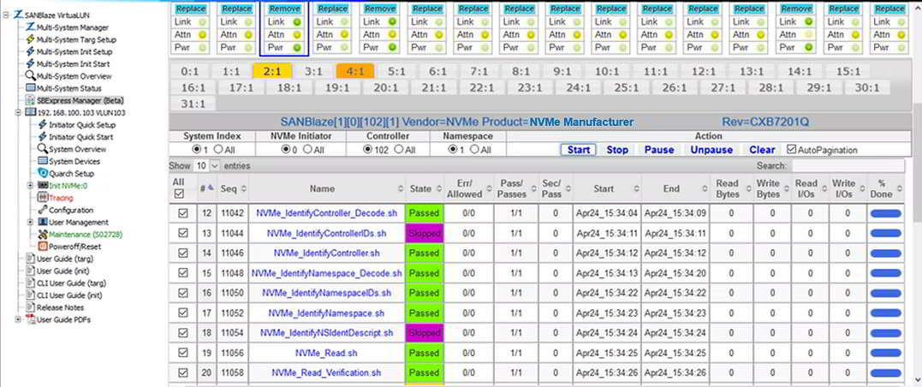922x387 pixels.
Task: Open the Show entries count dropdown
Action: coord(206,166)
